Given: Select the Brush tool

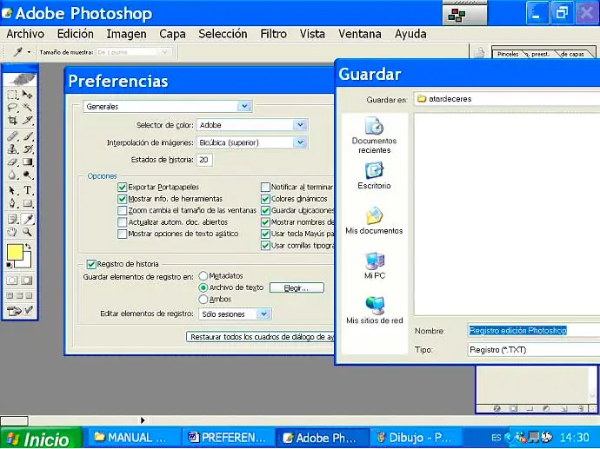Looking at the screenshot, I should [27, 136].
